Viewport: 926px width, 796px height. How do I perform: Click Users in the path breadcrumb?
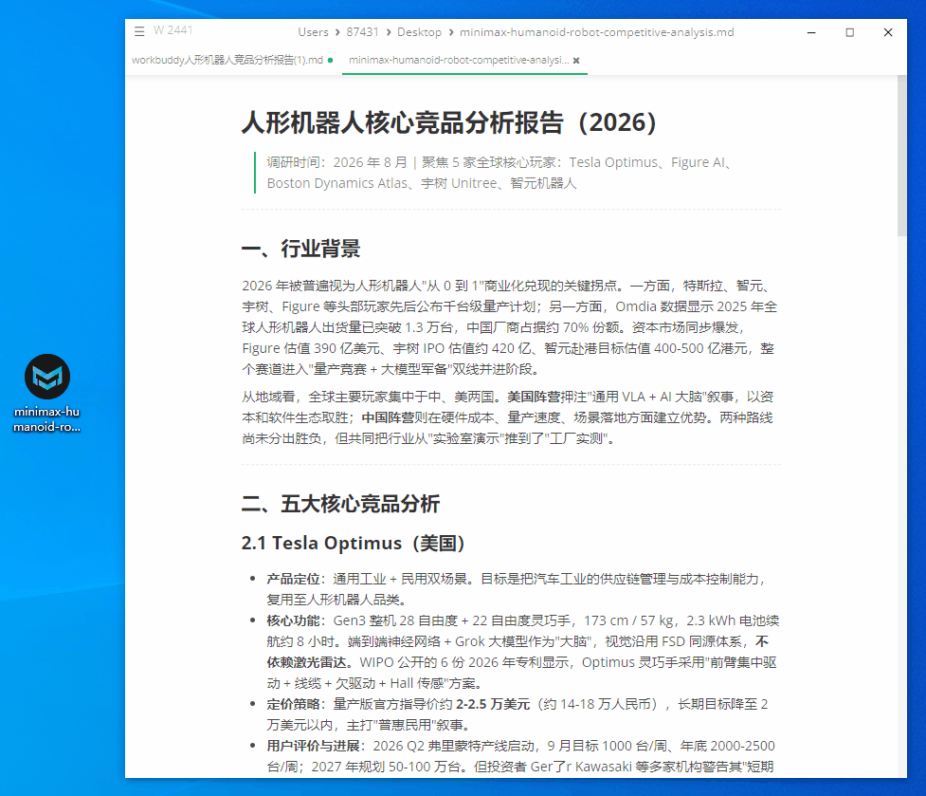pyautogui.click(x=313, y=32)
